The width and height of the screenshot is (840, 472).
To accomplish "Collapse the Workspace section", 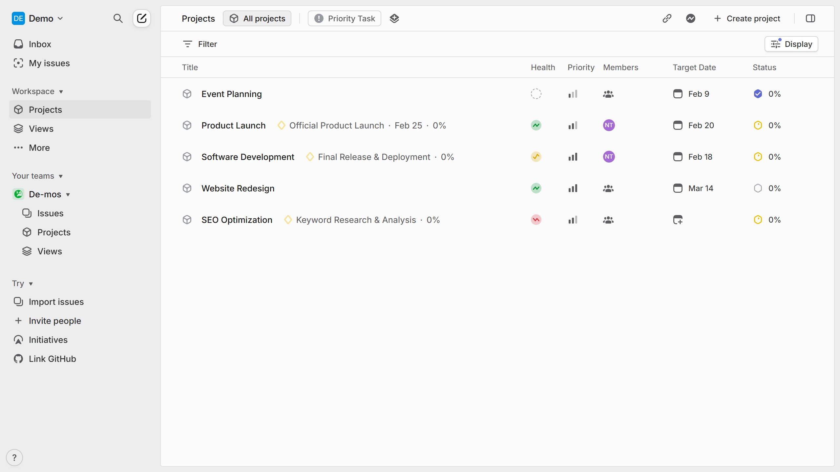I will [x=37, y=91].
